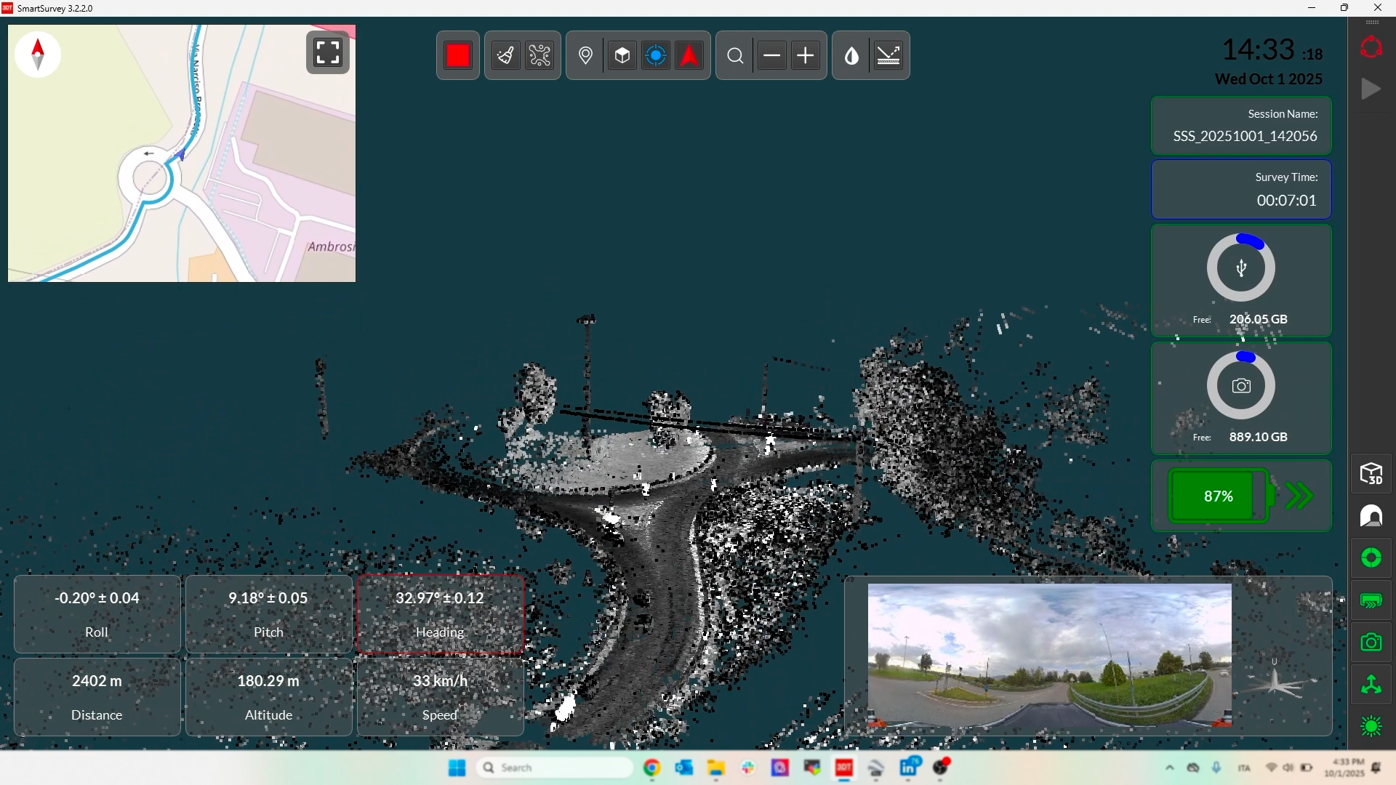Zoom in with the plus button
1396x785 pixels.
pyautogui.click(x=806, y=55)
